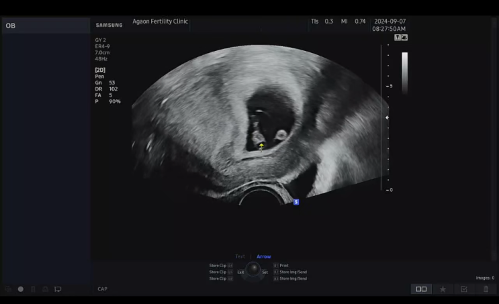Click the trackball control graphic
The image size is (499, 304).
pos(253,270)
